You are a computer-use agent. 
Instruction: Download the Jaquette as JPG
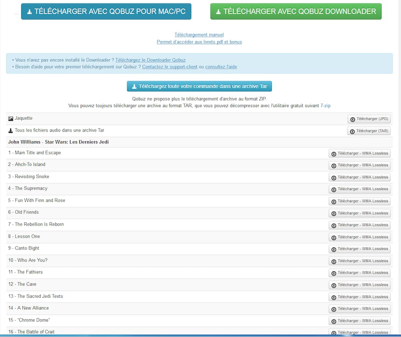click(x=369, y=119)
